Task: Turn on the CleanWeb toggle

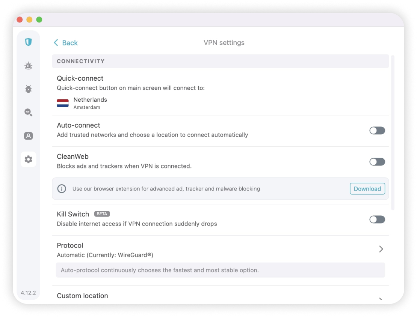Action: coord(377,162)
